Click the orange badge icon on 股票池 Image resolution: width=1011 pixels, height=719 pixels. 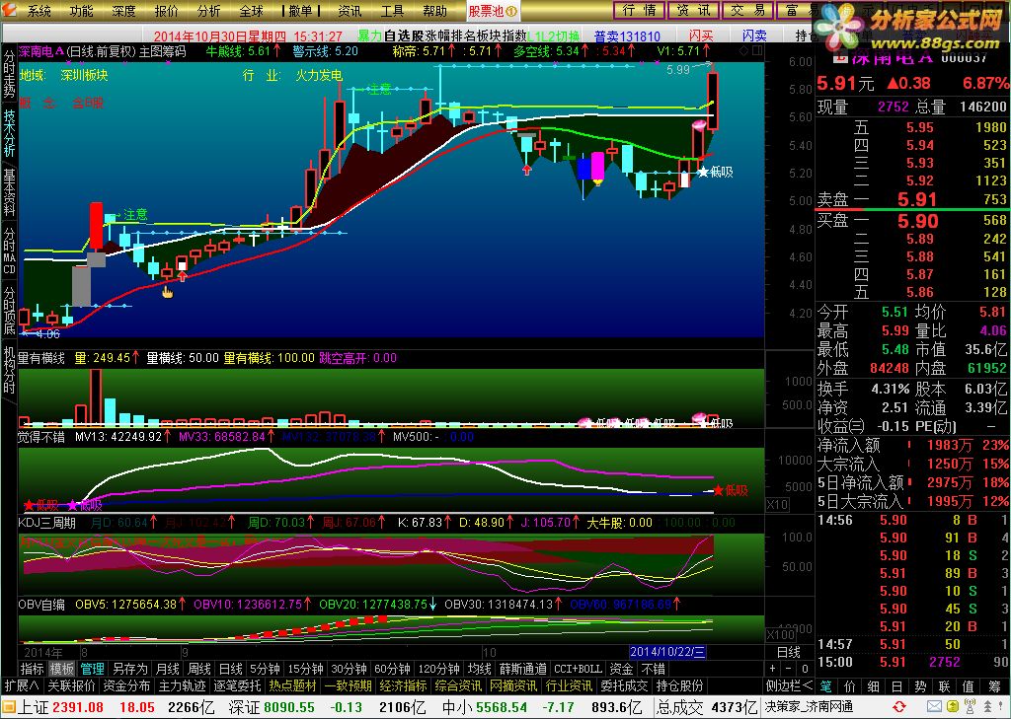tap(510, 11)
